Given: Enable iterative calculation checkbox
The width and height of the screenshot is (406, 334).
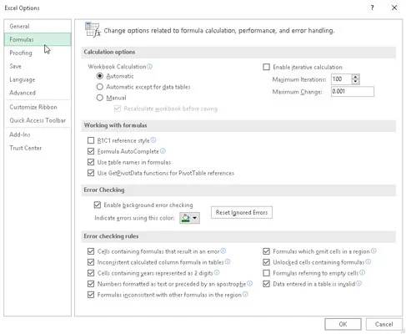Looking at the screenshot, I should click(x=266, y=67).
